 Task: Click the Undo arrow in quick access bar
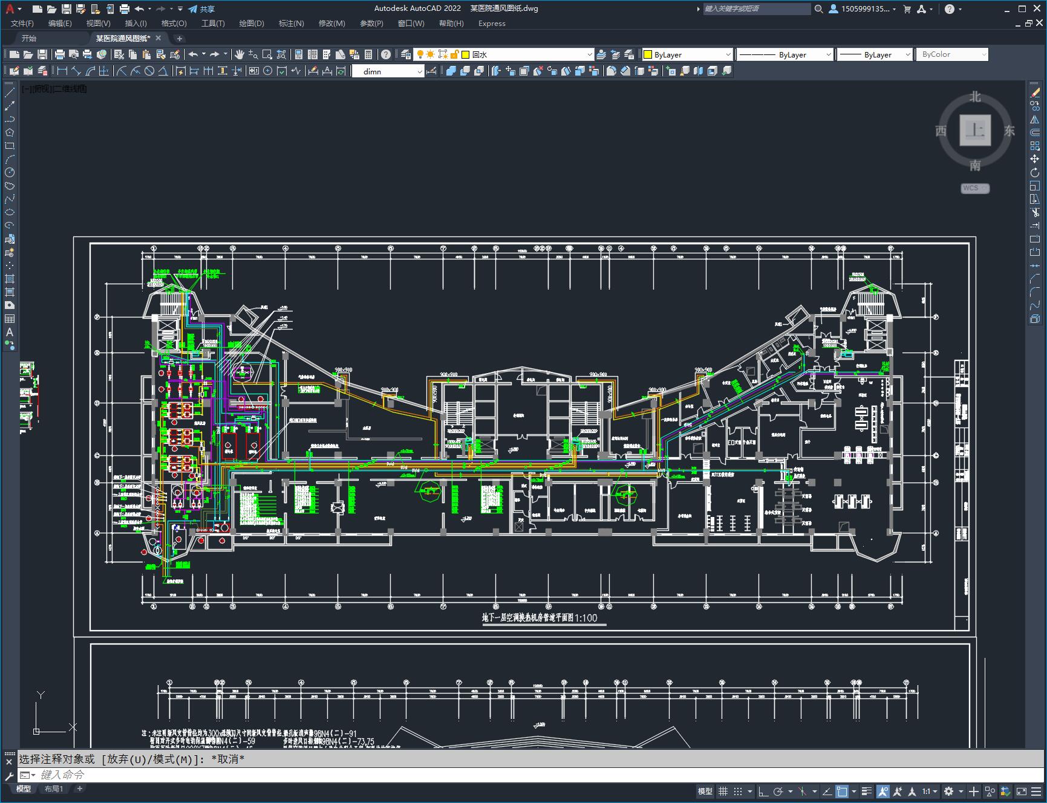tap(139, 9)
